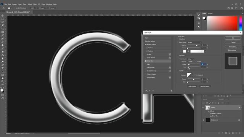Open the gradient picker dropdown arrow
The image size is (244, 137).
(205, 51)
